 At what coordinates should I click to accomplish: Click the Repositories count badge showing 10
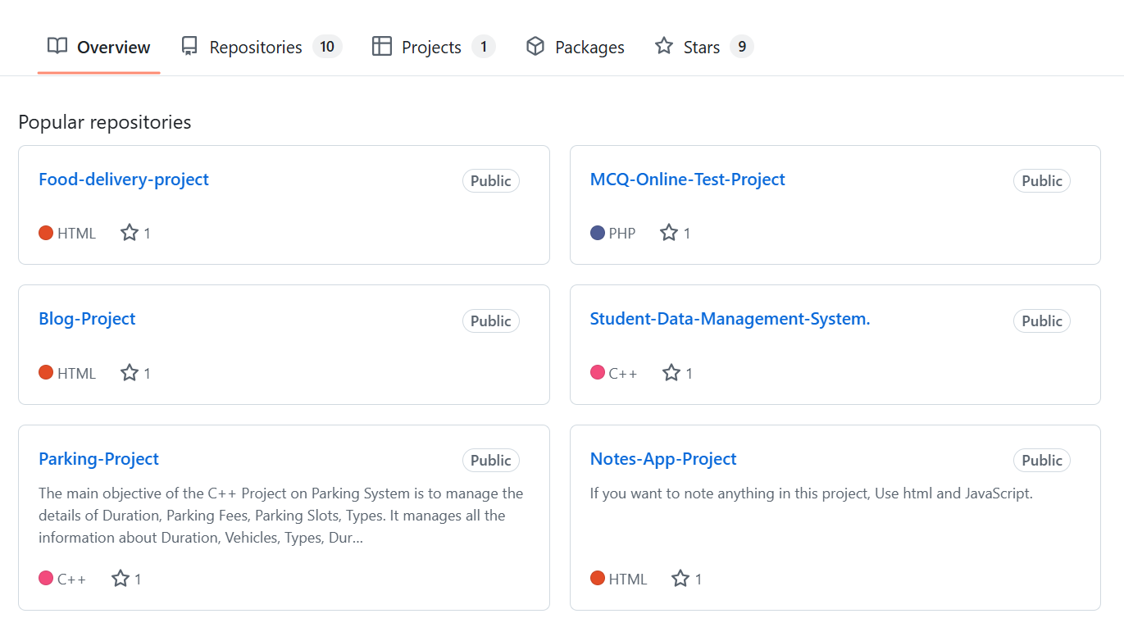(x=327, y=47)
